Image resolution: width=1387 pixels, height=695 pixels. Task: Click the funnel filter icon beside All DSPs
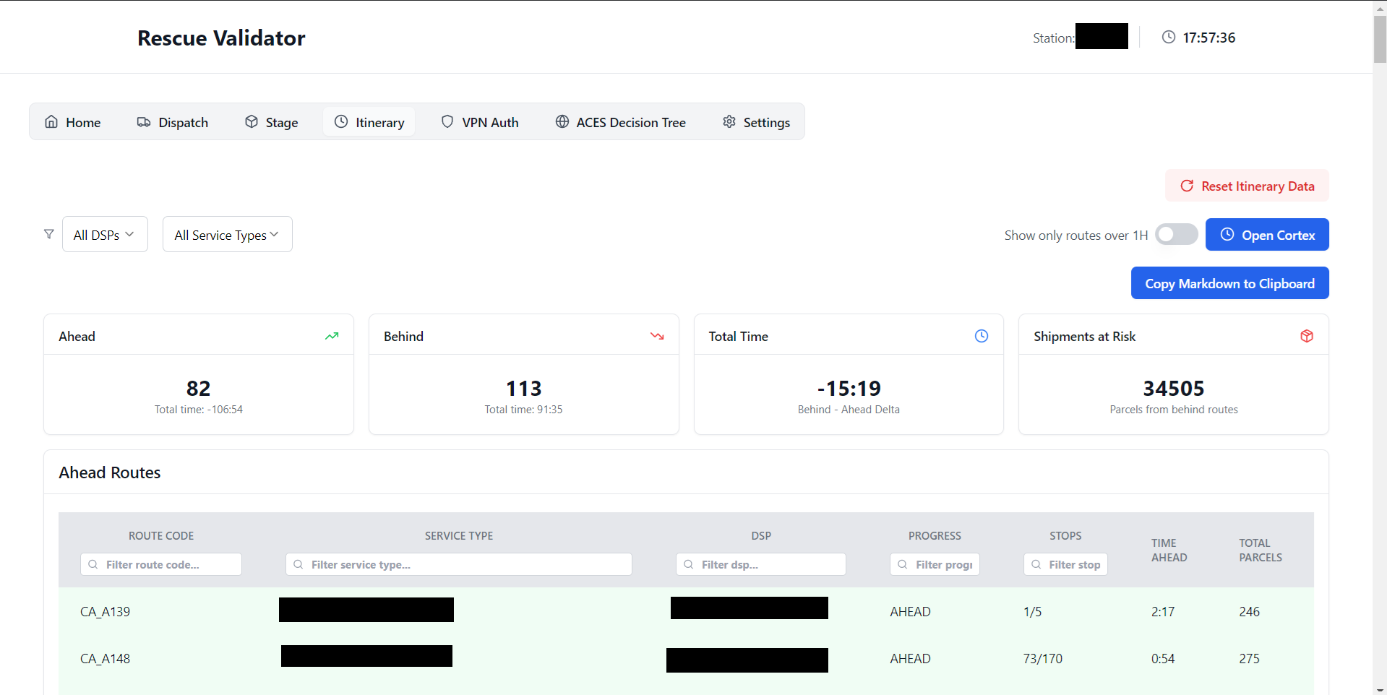(x=48, y=234)
